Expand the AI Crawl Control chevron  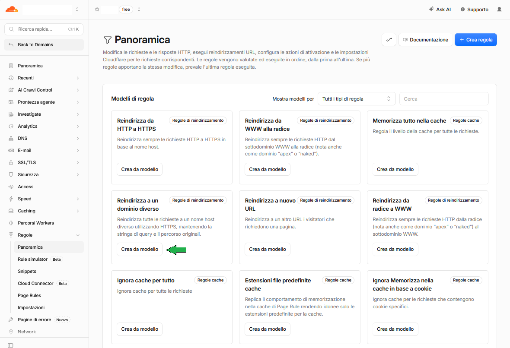(78, 90)
